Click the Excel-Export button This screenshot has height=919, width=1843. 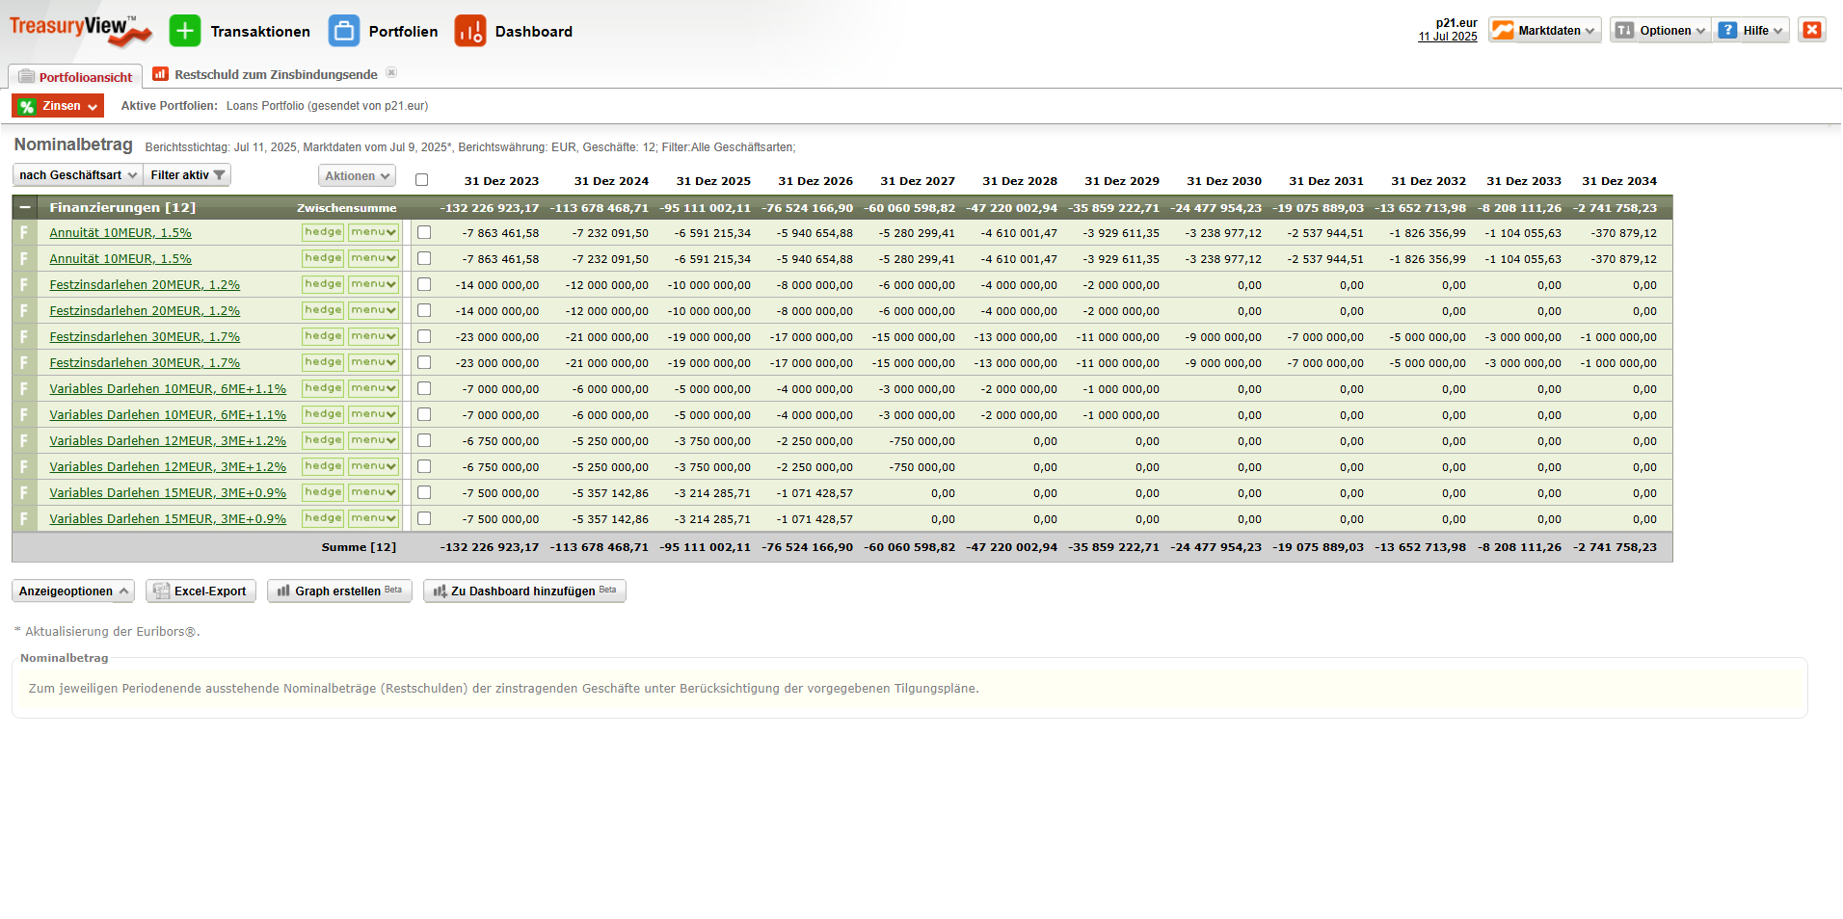click(x=200, y=591)
